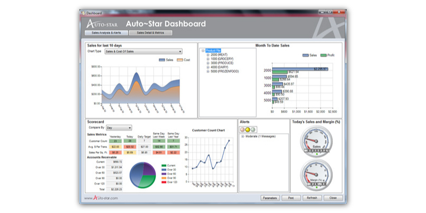This screenshot has width=426, height=213.
Task: Click the www.Auto-star.com footer logo
Action: pos(101,198)
